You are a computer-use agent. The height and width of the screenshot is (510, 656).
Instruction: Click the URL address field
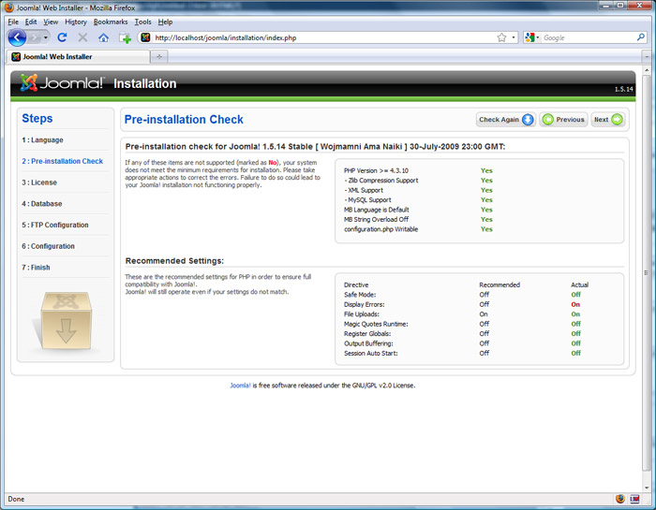click(x=324, y=37)
